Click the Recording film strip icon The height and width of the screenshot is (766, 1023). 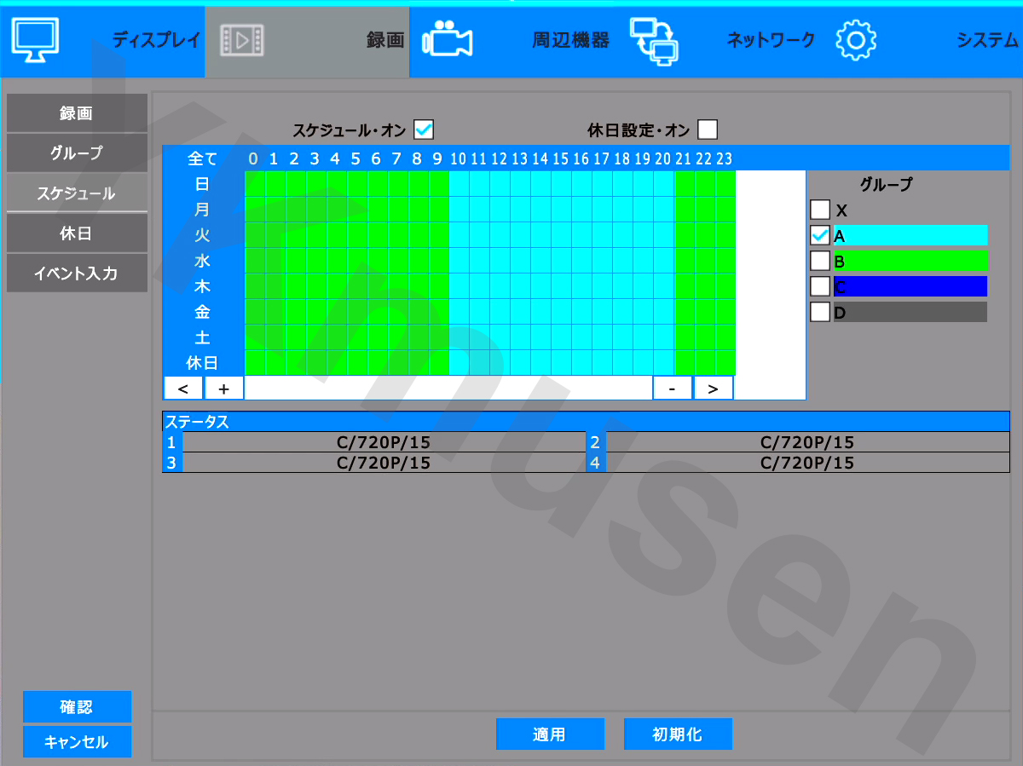241,39
